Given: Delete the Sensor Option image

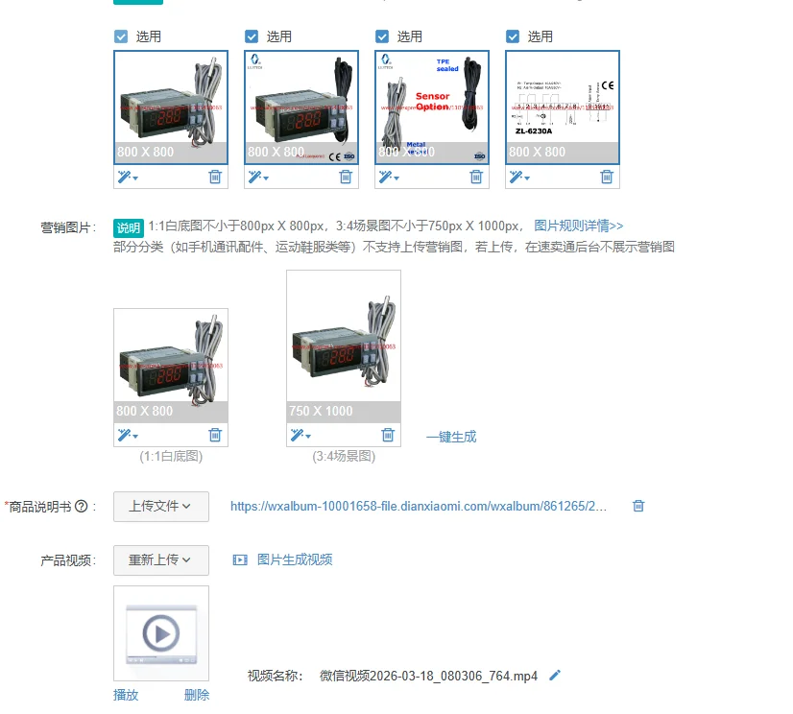Looking at the screenshot, I should pos(476,177).
